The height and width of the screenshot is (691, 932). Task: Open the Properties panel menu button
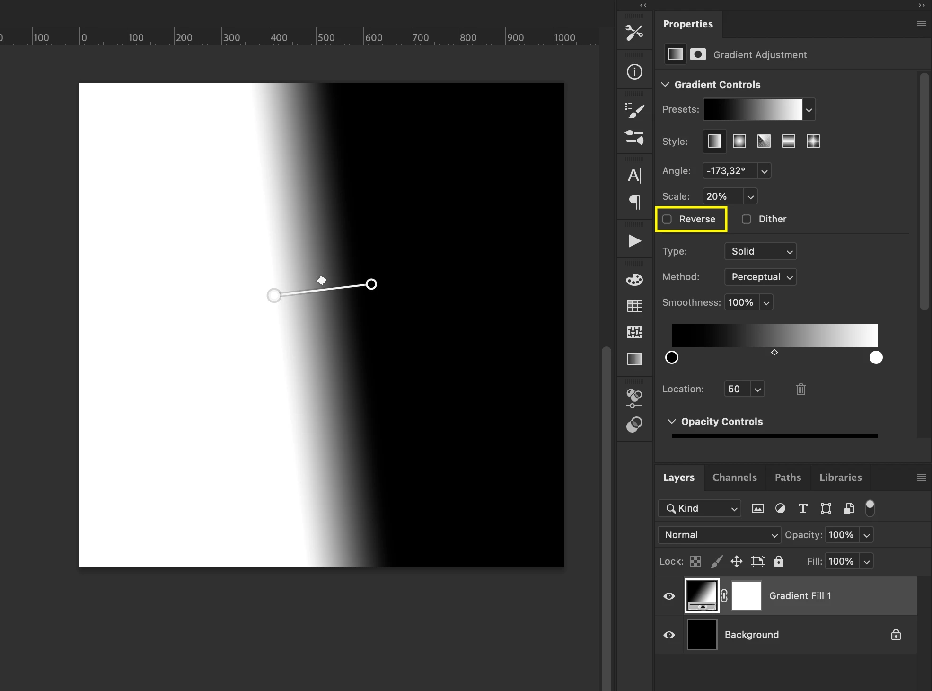[921, 24]
